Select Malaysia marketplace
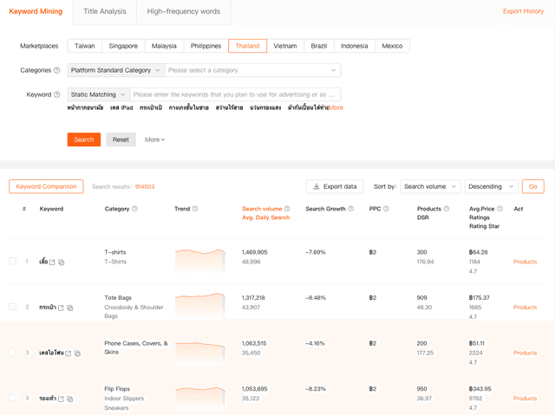 (164, 46)
